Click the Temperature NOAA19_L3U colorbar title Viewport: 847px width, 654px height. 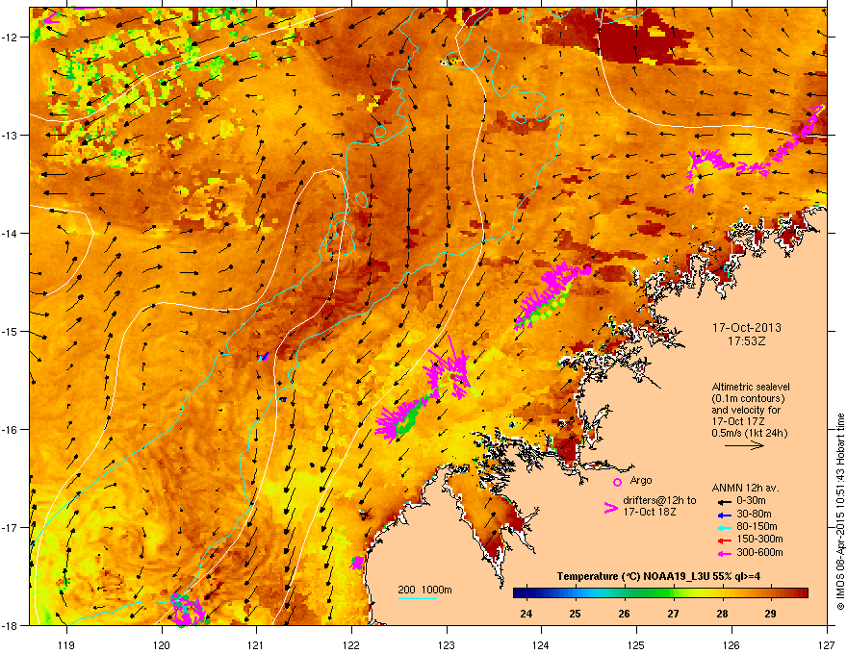pos(658,577)
